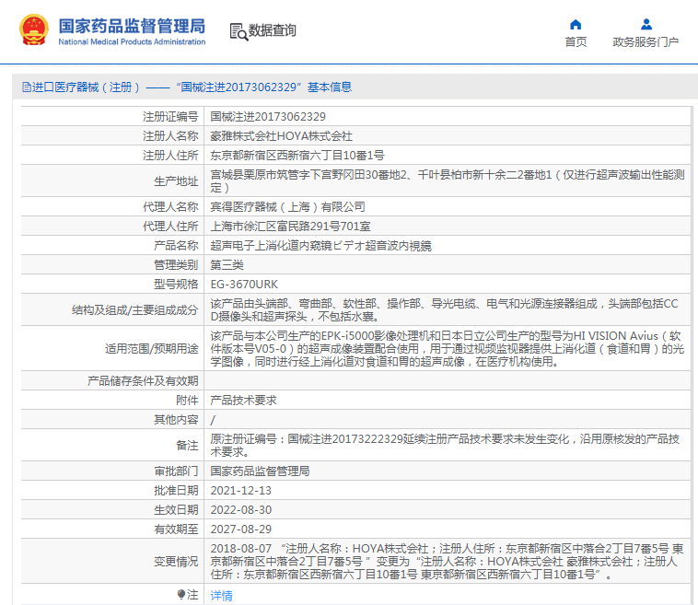This screenshot has width=698, height=605.
Task: Open 政务服务门户 text link
Action: click(x=646, y=41)
